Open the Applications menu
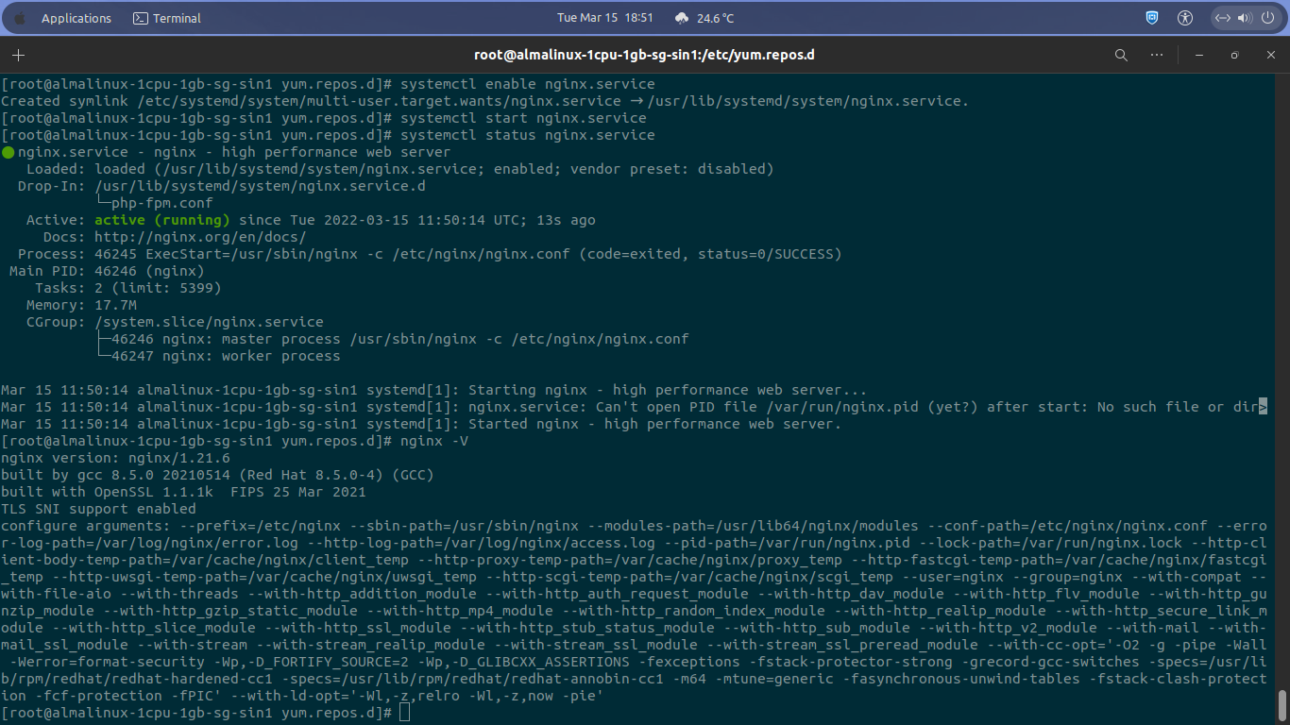The width and height of the screenshot is (1290, 725). (x=76, y=18)
